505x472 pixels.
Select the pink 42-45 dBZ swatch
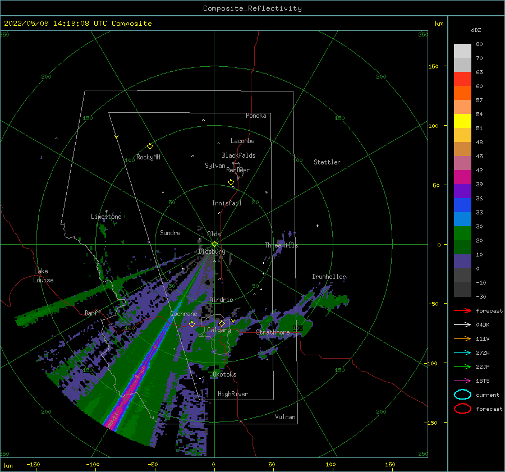point(462,163)
